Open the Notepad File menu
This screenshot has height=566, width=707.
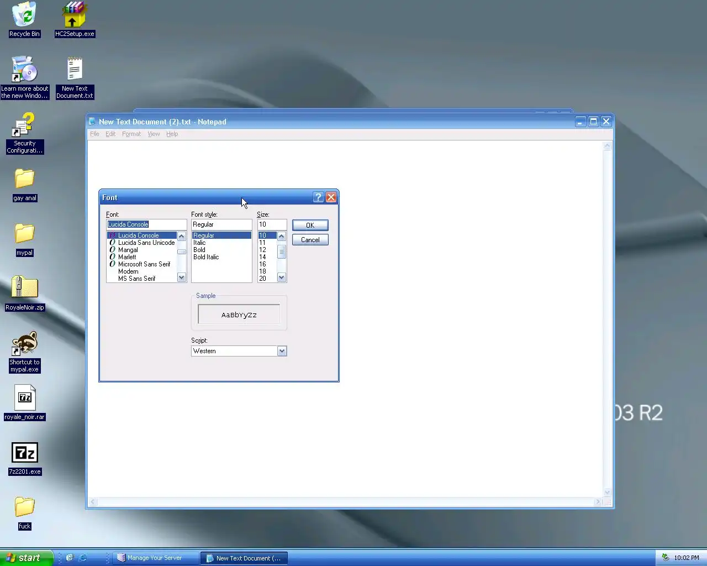pyautogui.click(x=94, y=134)
